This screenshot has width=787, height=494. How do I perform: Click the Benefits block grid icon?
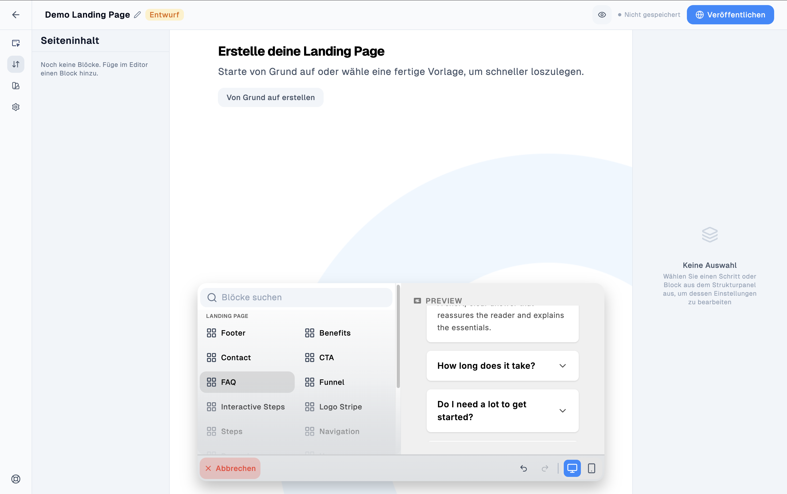tap(309, 333)
